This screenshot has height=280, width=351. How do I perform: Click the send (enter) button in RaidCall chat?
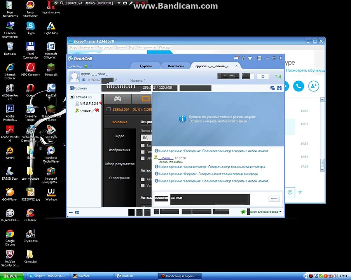click(274, 198)
